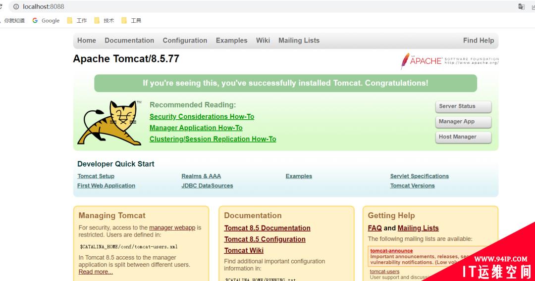Viewport: 535px width, 281px height.
Task: Open Documentation in the navigation bar
Action: 129,41
